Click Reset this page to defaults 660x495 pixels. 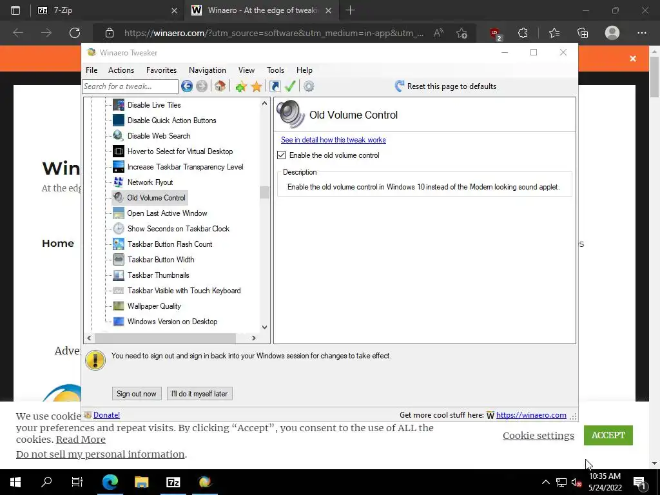[x=445, y=86]
